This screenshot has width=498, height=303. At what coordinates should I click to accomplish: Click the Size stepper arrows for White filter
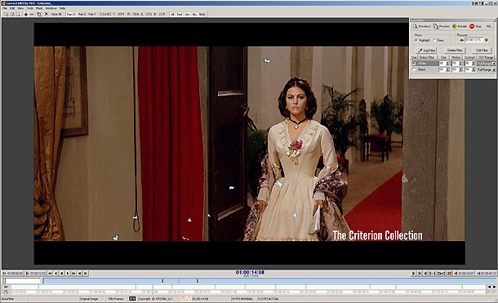pos(447,64)
